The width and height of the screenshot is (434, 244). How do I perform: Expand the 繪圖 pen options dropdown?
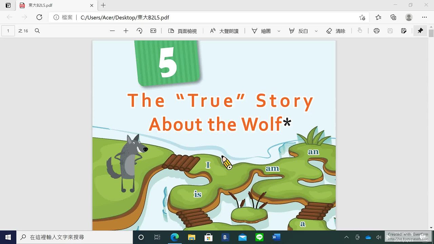tap(279, 31)
